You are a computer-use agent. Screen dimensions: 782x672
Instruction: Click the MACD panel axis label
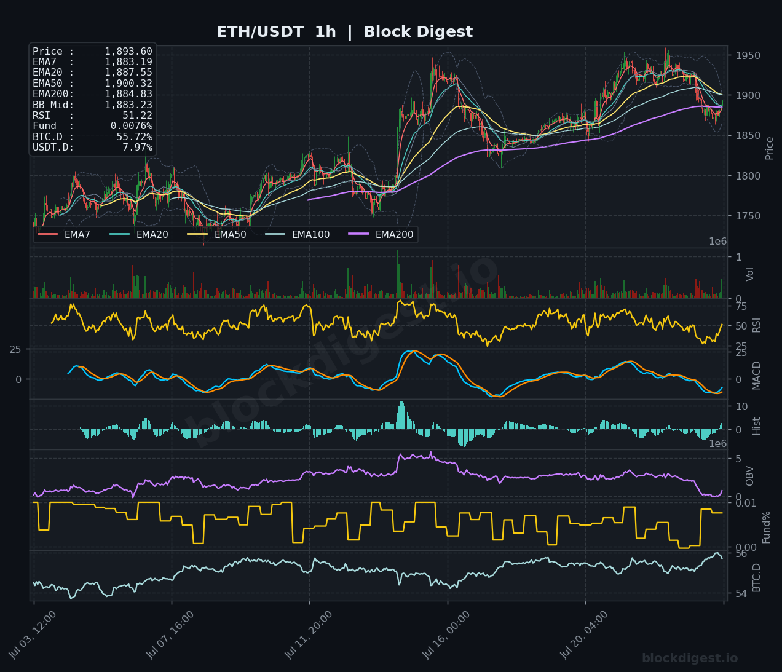coord(756,375)
